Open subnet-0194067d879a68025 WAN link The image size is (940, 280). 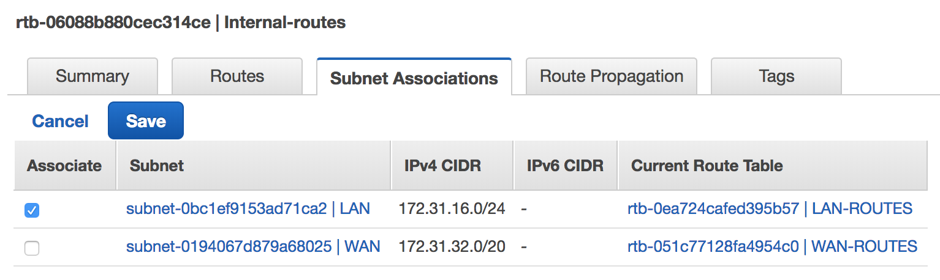coord(253,246)
